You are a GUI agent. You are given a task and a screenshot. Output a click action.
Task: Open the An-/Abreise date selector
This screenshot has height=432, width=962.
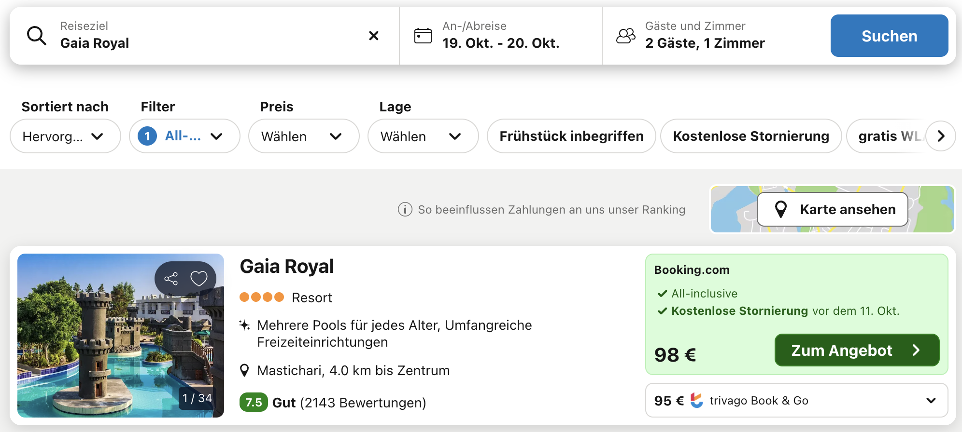501,36
